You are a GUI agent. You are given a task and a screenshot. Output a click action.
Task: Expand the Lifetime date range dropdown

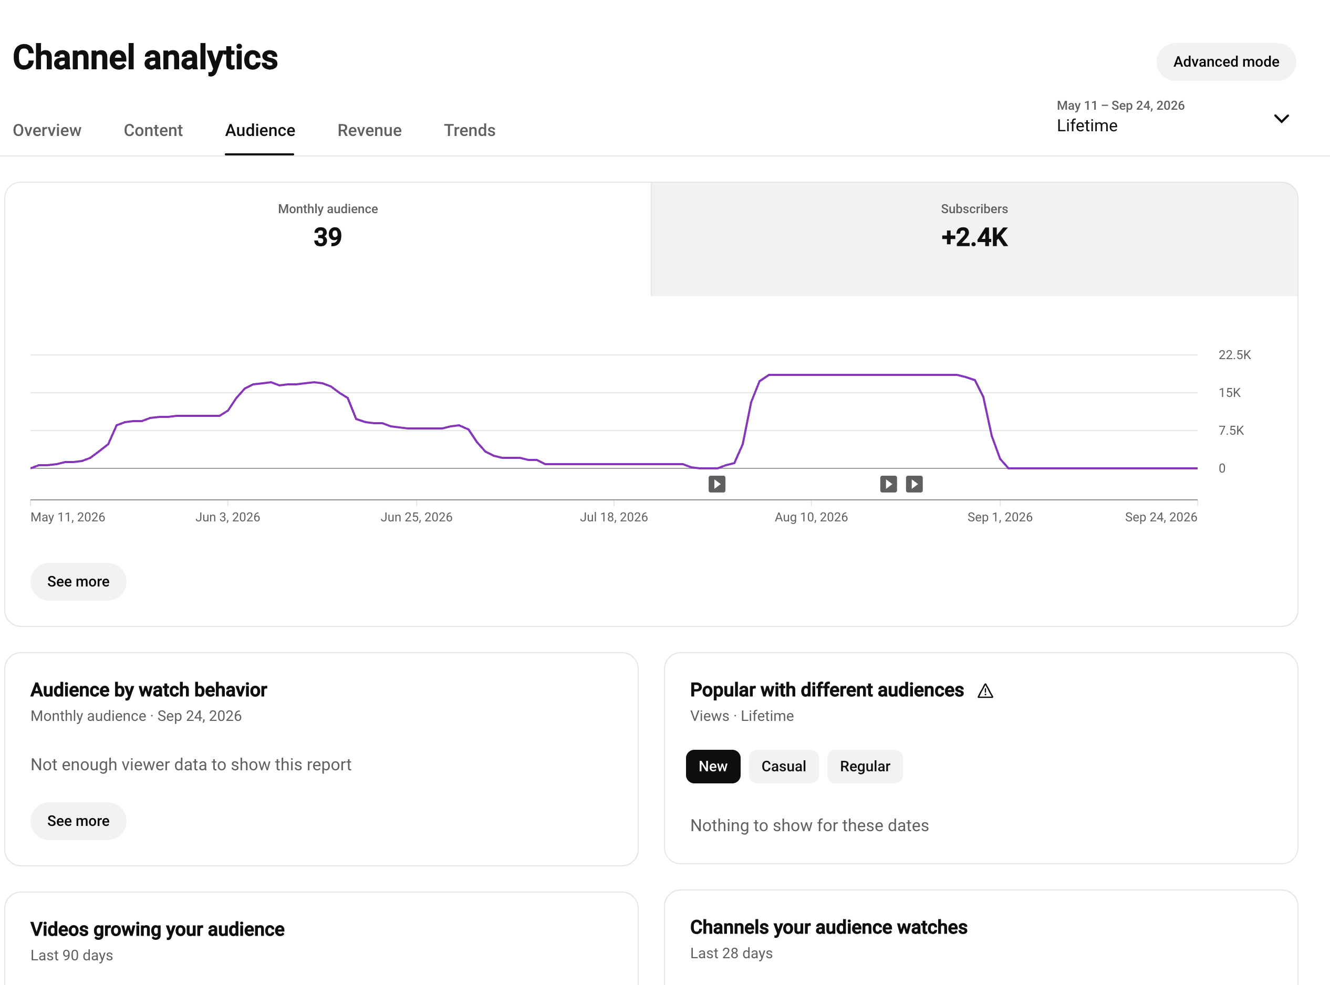1172,117
